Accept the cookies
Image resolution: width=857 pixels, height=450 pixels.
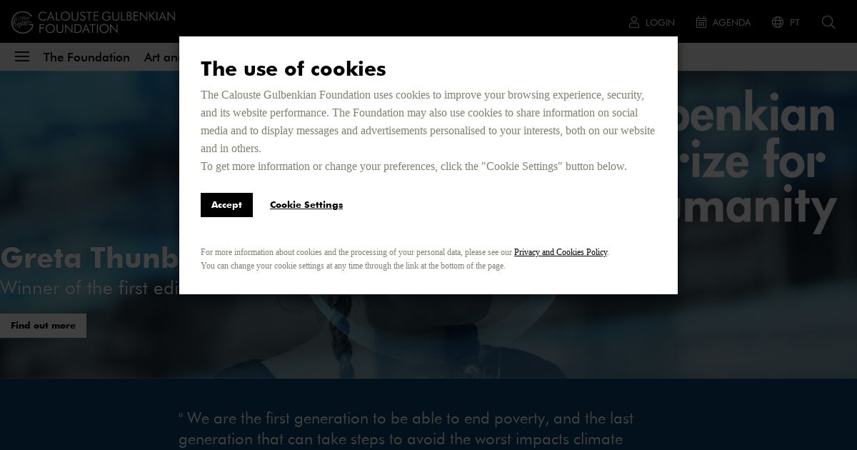(x=226, y=205)
